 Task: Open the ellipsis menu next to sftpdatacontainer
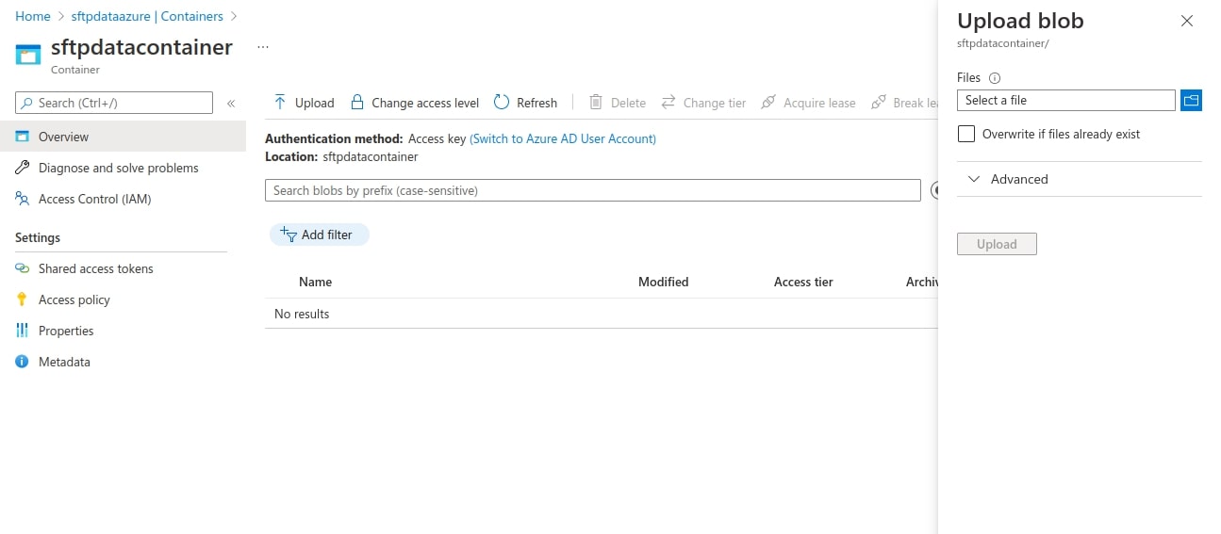coord(263,47)
